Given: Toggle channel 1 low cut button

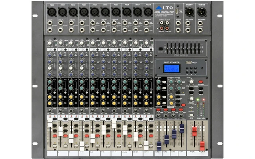Looking at the screenshot, I should tap(55, 50).
